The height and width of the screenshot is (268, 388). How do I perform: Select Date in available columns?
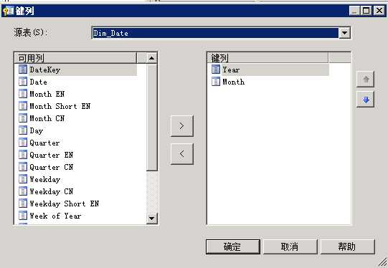(39, 82)
